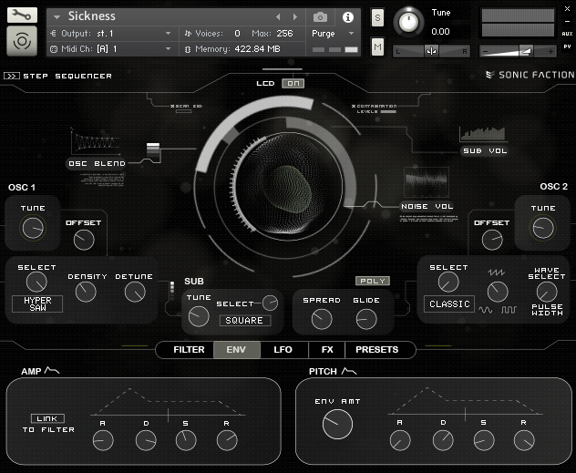Click the SPREAD knob
This screenshot has height=473, width=576.
(x=322, y=319)
